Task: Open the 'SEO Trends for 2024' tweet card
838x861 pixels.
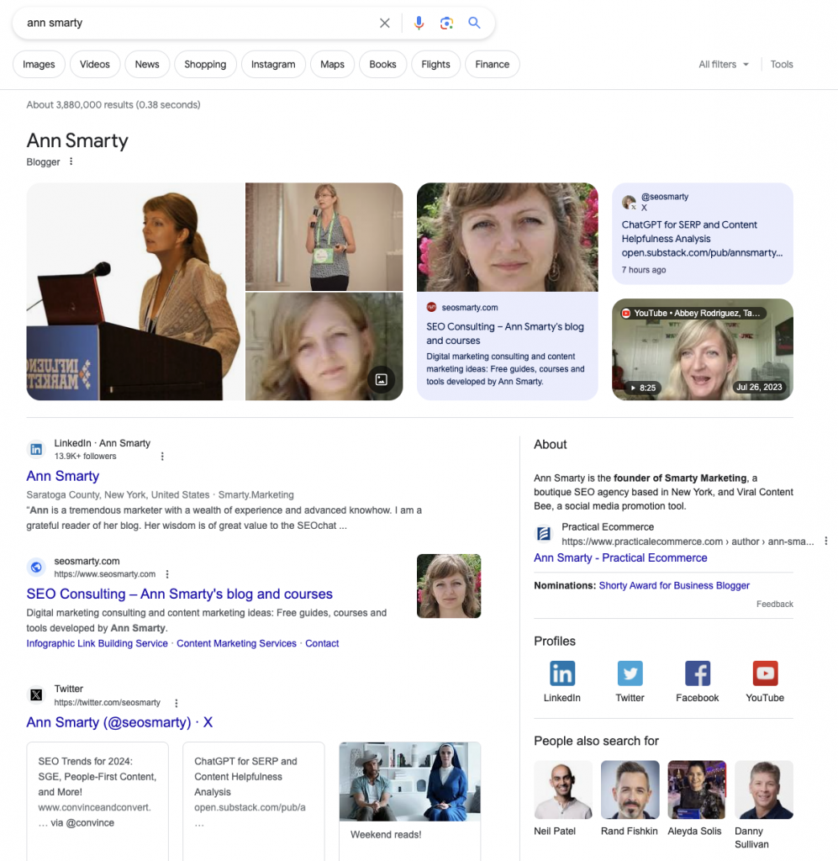Action: coord(98,801)
